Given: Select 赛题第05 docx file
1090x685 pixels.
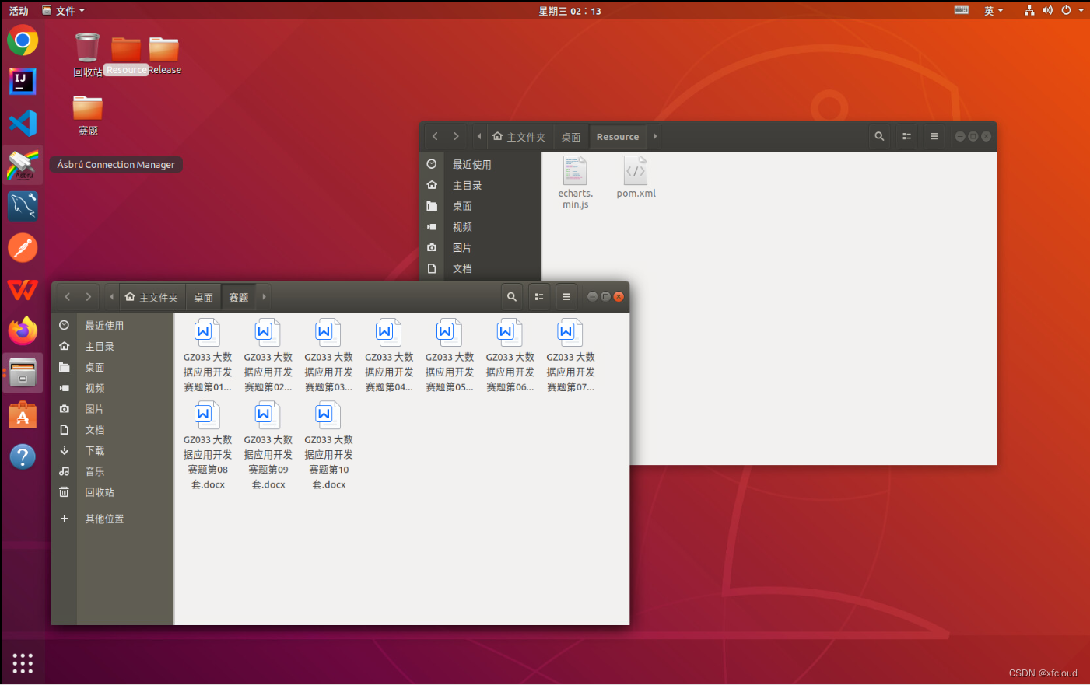Looking at the screenshot, I should click(450, 355).
